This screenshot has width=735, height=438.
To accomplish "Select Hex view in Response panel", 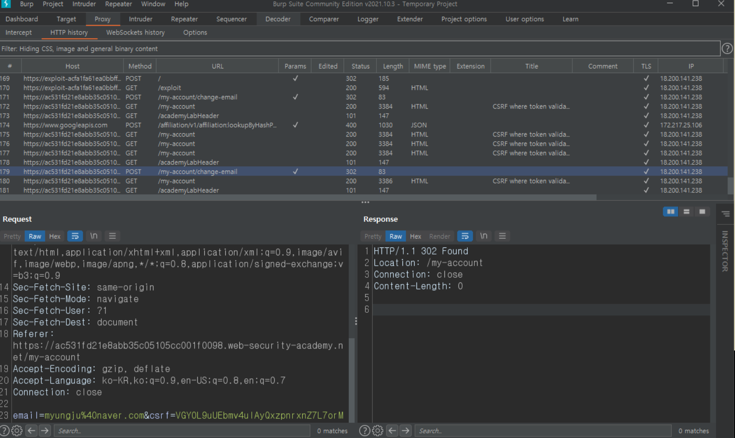I will (416, 236).
